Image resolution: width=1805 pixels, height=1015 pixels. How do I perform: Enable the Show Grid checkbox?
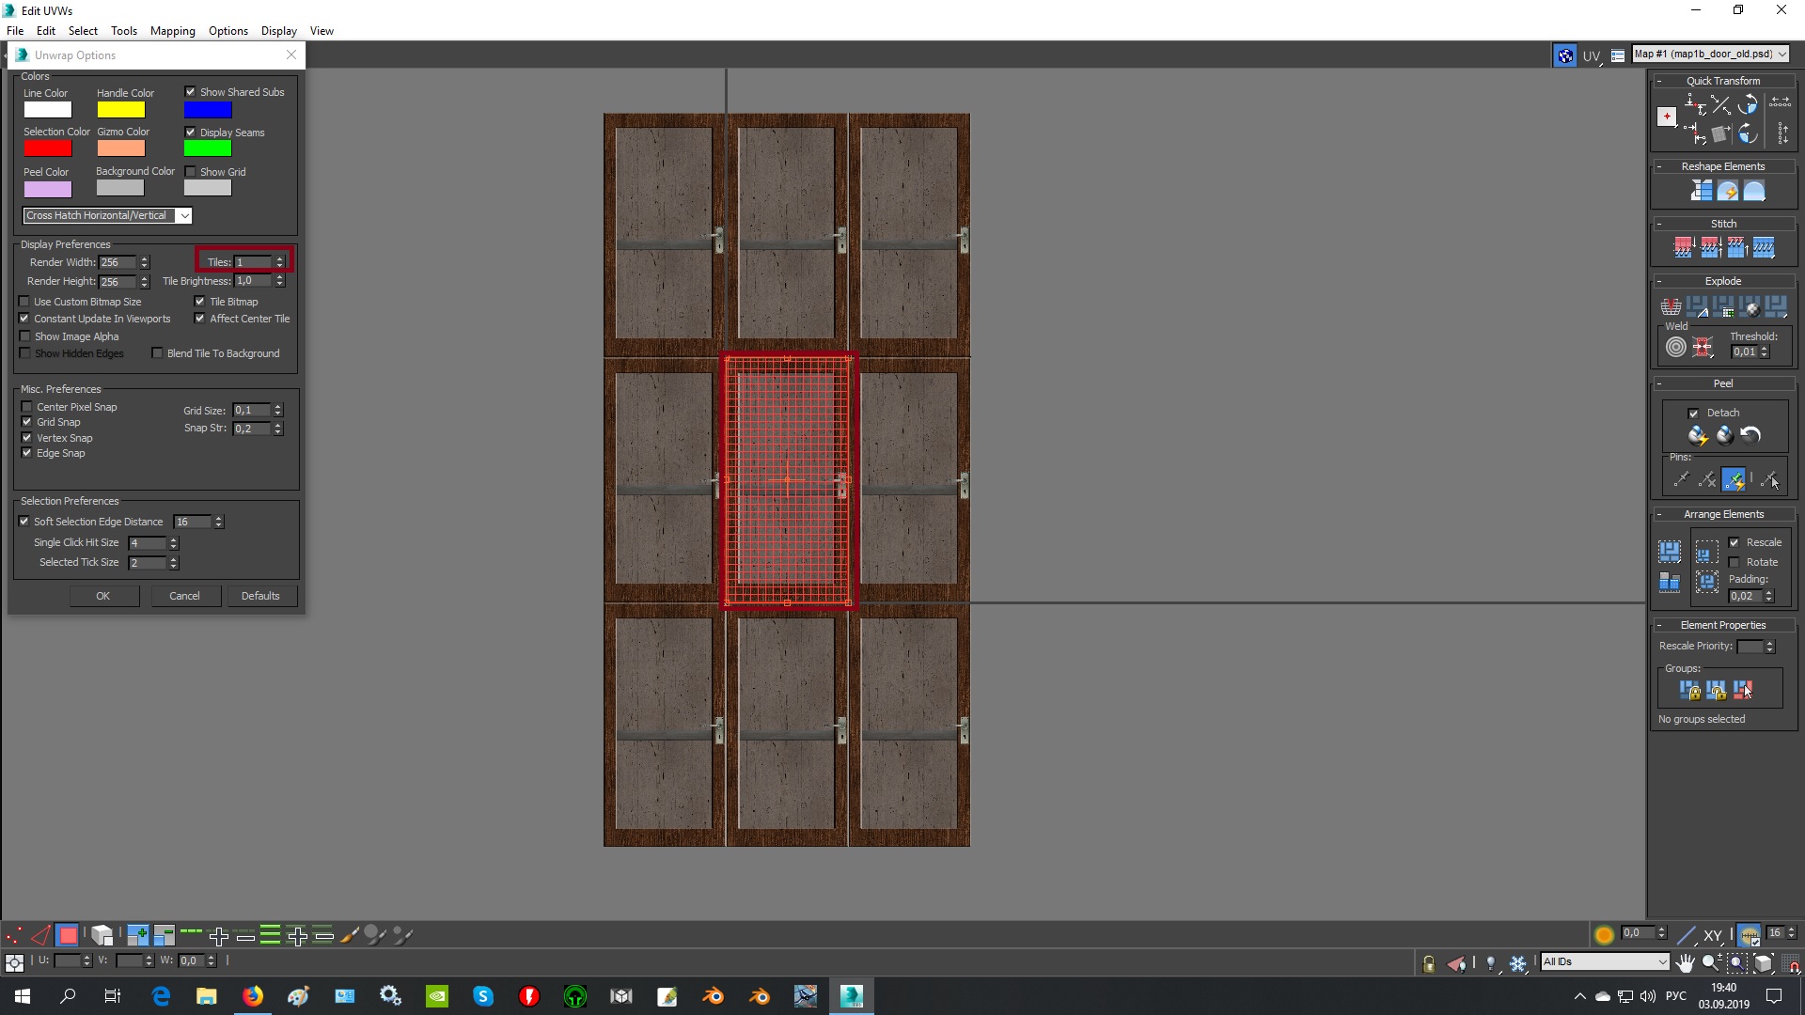coord(191,172)
